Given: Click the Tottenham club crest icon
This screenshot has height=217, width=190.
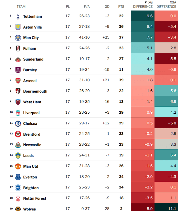Looking at the screenshot, I should coord(18,16).
